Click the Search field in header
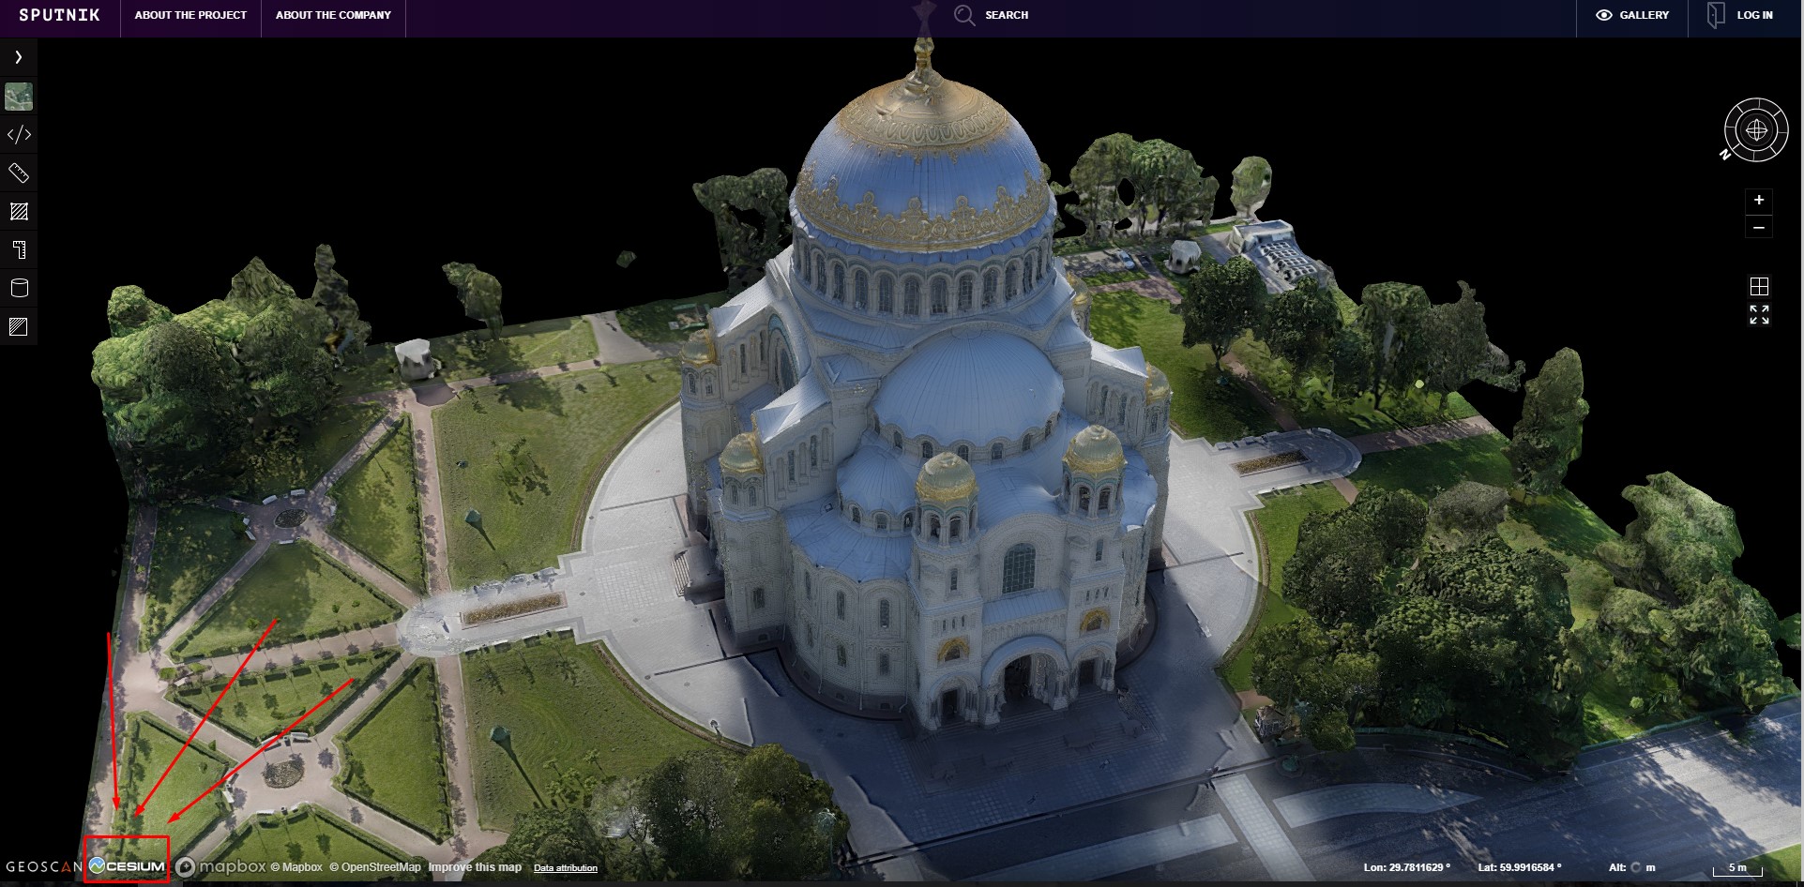The width and height of the screenshot is (1804, 887). 993,16
